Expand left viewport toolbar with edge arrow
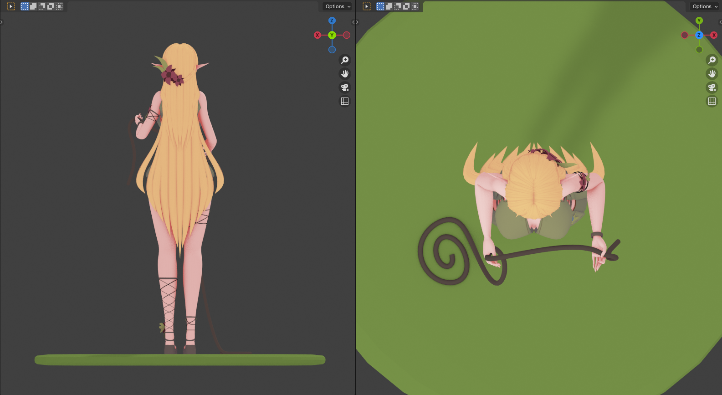This screenshot has width=722, height=395. tap(2, 22)
